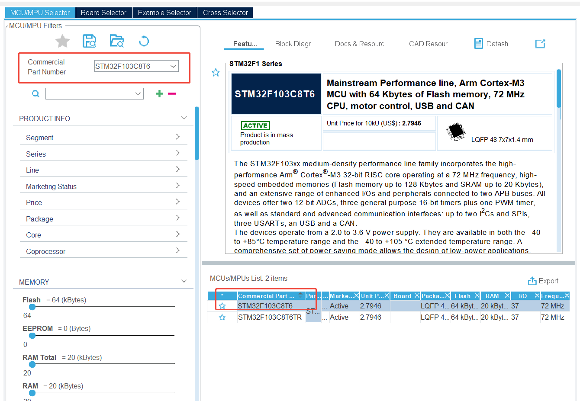This screenshot has width=580, height=401.
Task: Open the Commercial Part Number dropdown
Action: tap(173, 66)
